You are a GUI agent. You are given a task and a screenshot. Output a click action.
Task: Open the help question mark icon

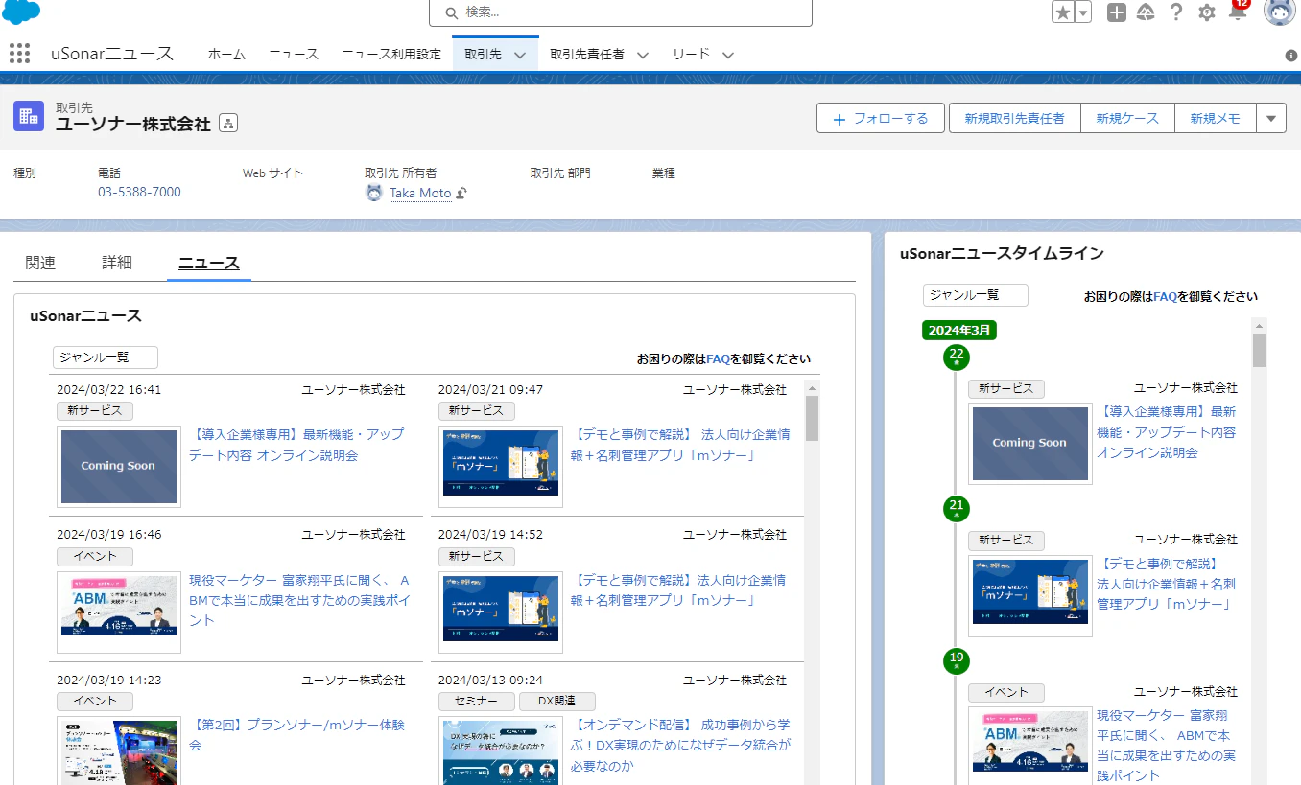coord(1176,12)
